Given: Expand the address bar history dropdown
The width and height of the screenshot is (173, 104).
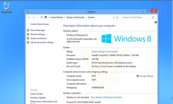Looking at the screenshot, I should point(113,17).
